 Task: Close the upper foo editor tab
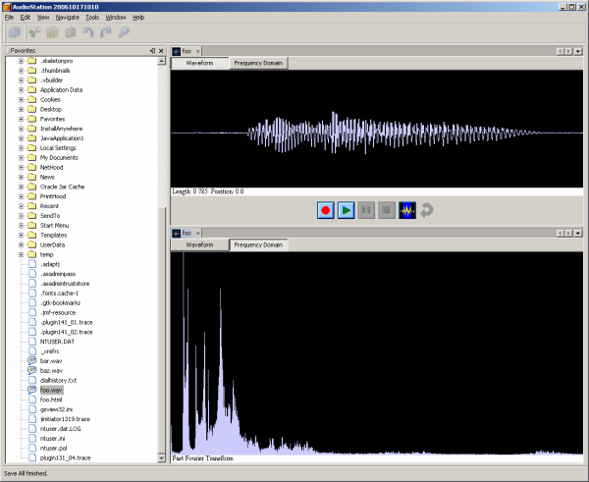coord(197,50)
